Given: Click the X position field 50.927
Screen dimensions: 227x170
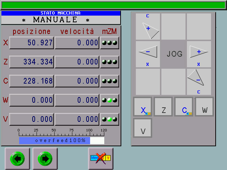Looking at the screenshot, I should coord(32,43).
